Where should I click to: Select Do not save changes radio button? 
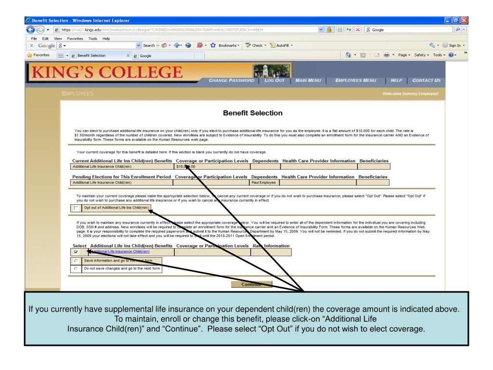tap(76, 269)
